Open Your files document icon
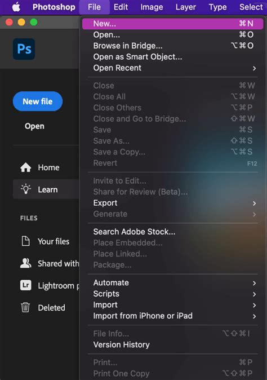267x380 pixels. coord(26,241)
